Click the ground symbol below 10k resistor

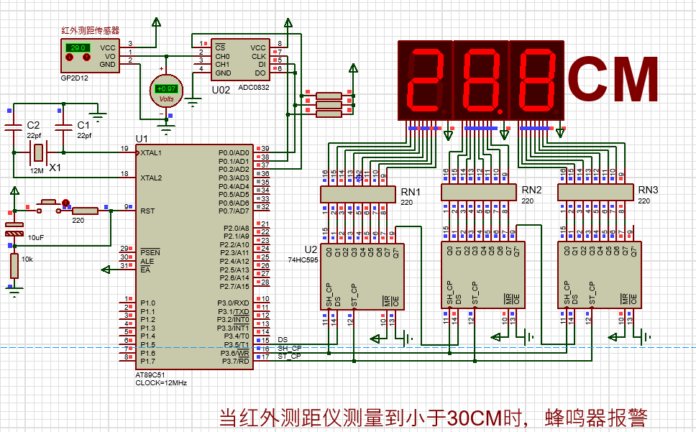[x=14, y=292]
